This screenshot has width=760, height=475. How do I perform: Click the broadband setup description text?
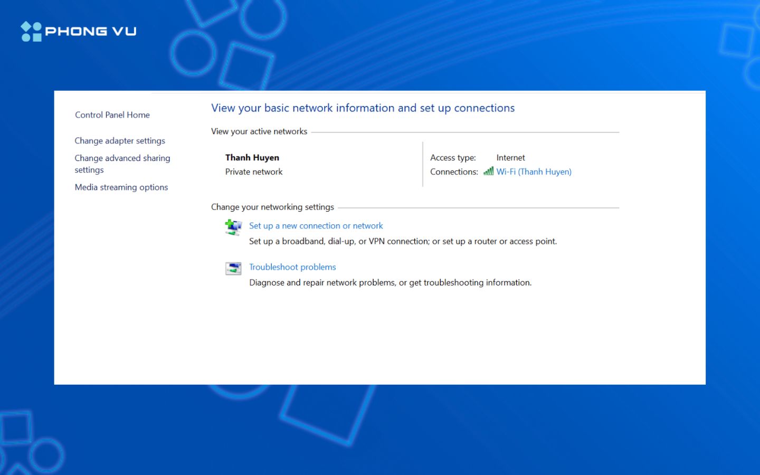[x=403, y=241]
